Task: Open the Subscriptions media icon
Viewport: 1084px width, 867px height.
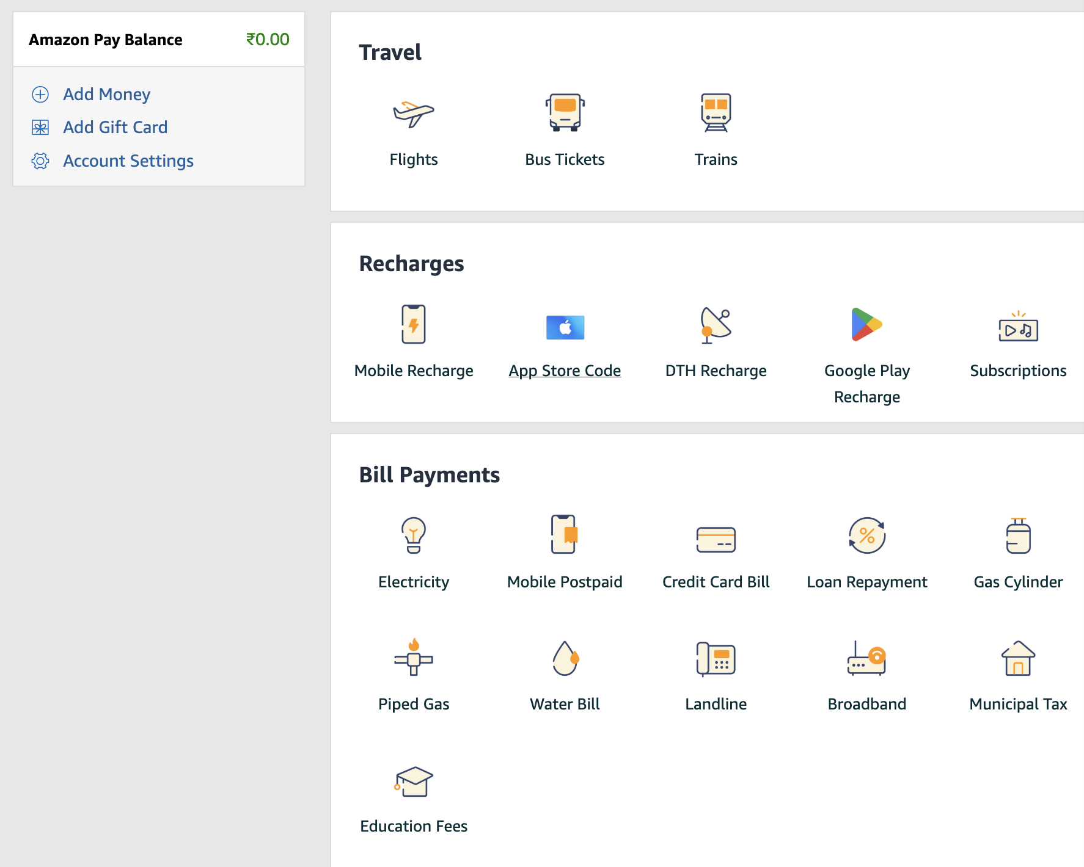Action: tap(1018, 326)
